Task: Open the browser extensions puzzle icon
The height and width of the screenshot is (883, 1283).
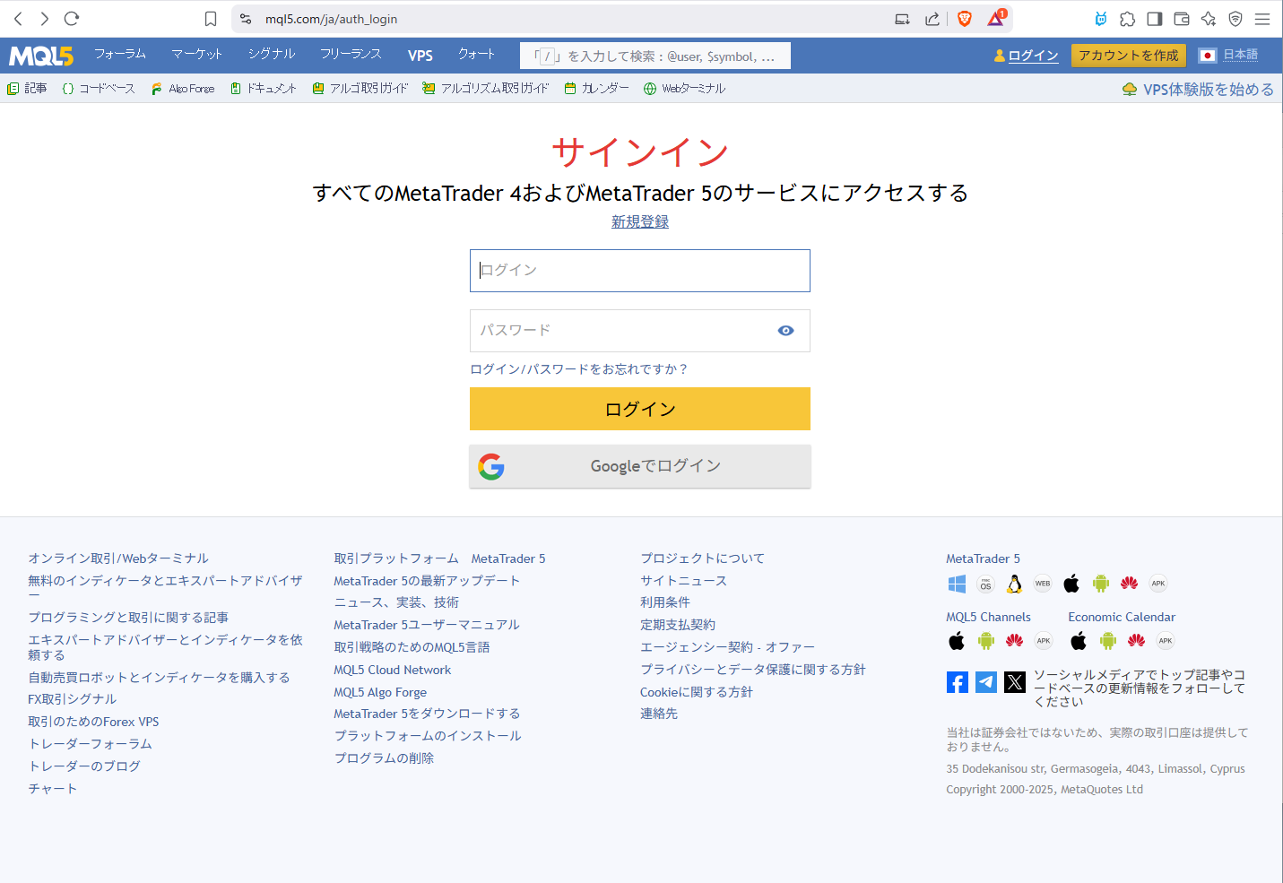Action: 1128,19
